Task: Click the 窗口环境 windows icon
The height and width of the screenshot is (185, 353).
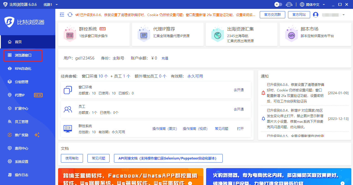Action: click(x=68, y=90)
